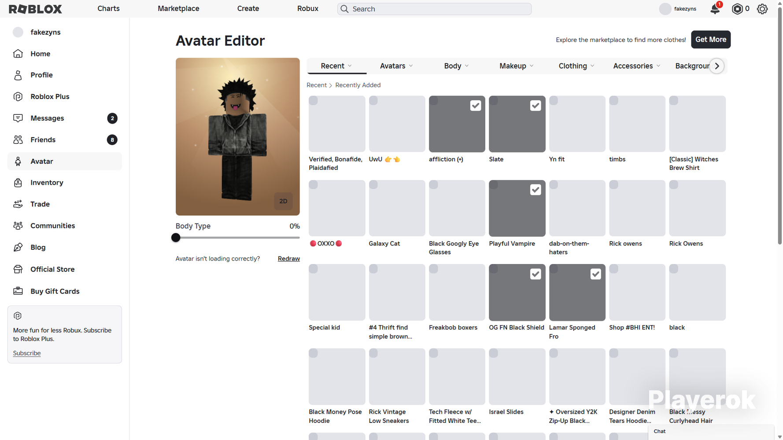783x440 pixels.
Task: Click the Home sidebar icon
Action: coord(18,54)
